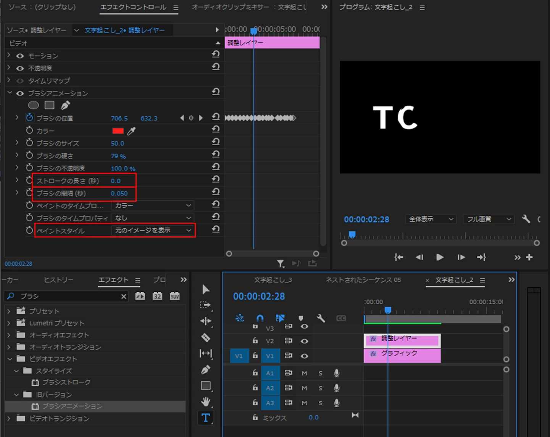Switch to ネストされたシーケンス 05 tab

(x=363, y=280)
